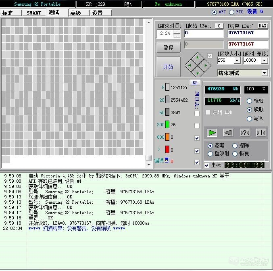Click the 重置... OK log line
This screenshot has width=273, height=271.
41,218
